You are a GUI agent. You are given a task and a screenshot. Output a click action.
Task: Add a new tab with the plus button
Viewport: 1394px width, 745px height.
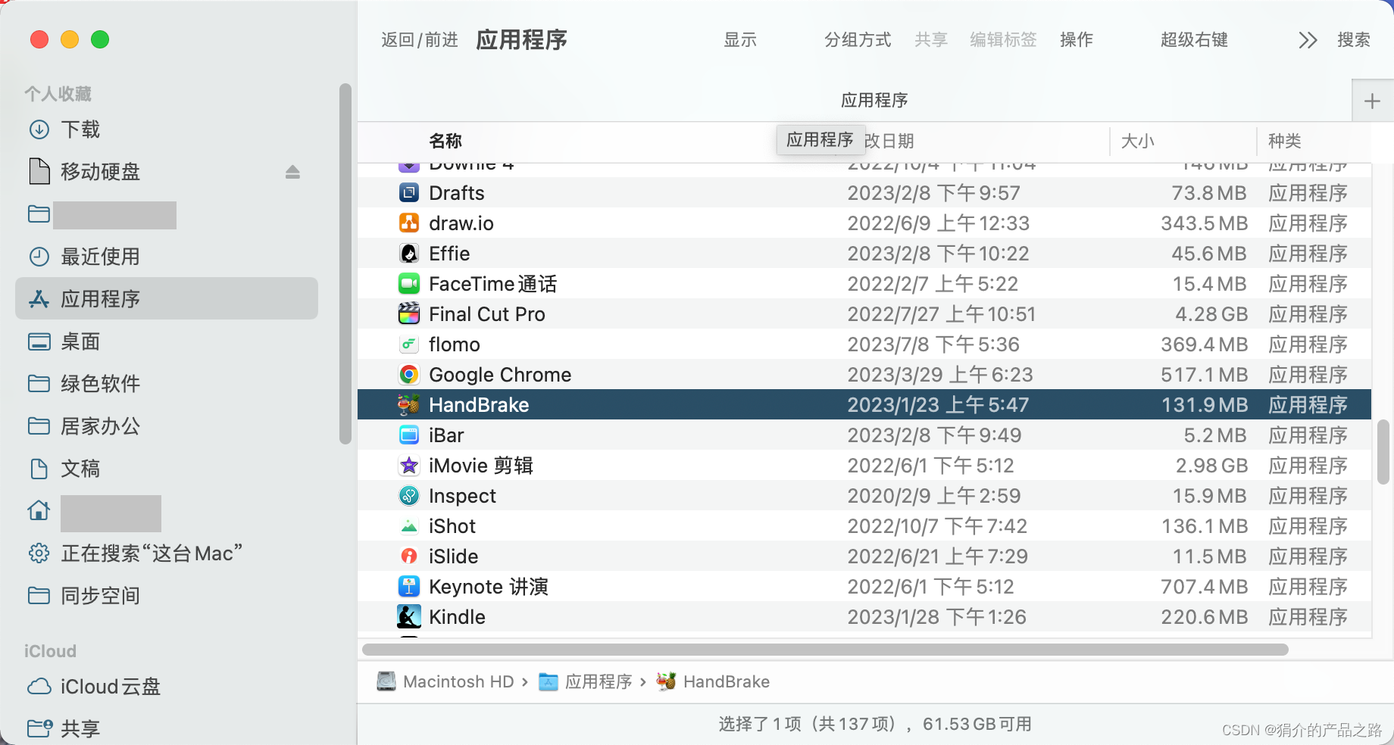coord(1372,101)
